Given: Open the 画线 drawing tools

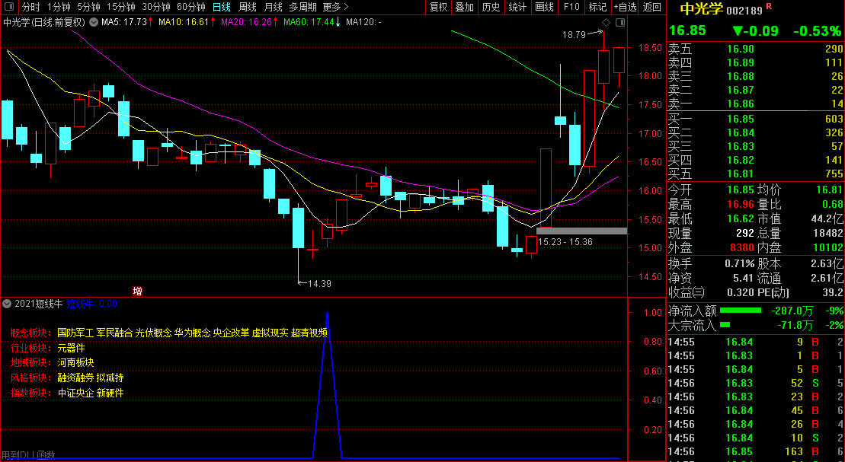Looking at the screenshot, I should pos(544,7).
